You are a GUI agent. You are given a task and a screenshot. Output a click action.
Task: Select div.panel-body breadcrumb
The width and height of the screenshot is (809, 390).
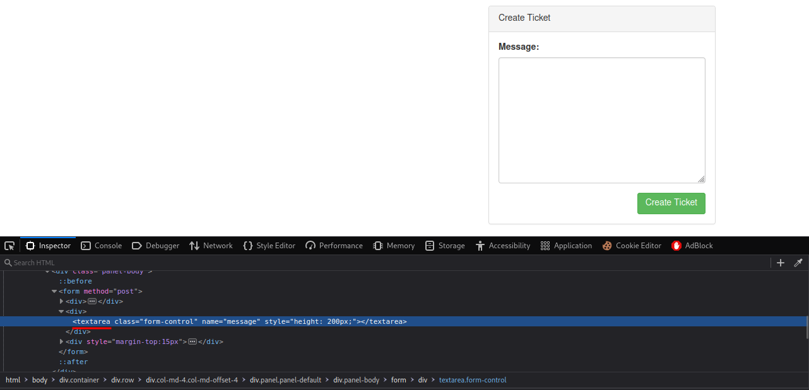click(x=357, y=380)
